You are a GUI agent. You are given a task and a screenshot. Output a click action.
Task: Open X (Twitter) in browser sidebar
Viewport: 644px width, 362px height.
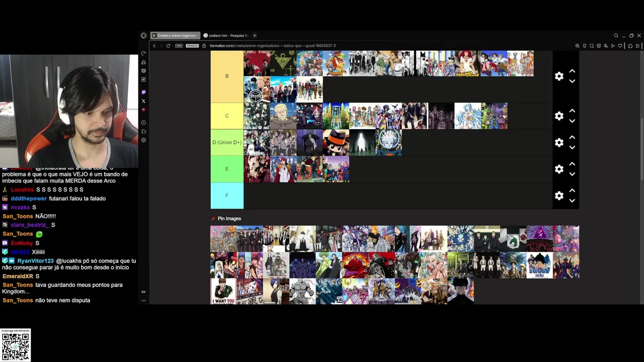pos(143,101)
